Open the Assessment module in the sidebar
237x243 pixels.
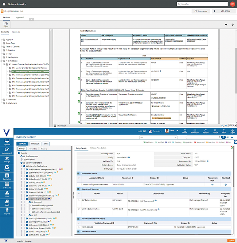7,151
